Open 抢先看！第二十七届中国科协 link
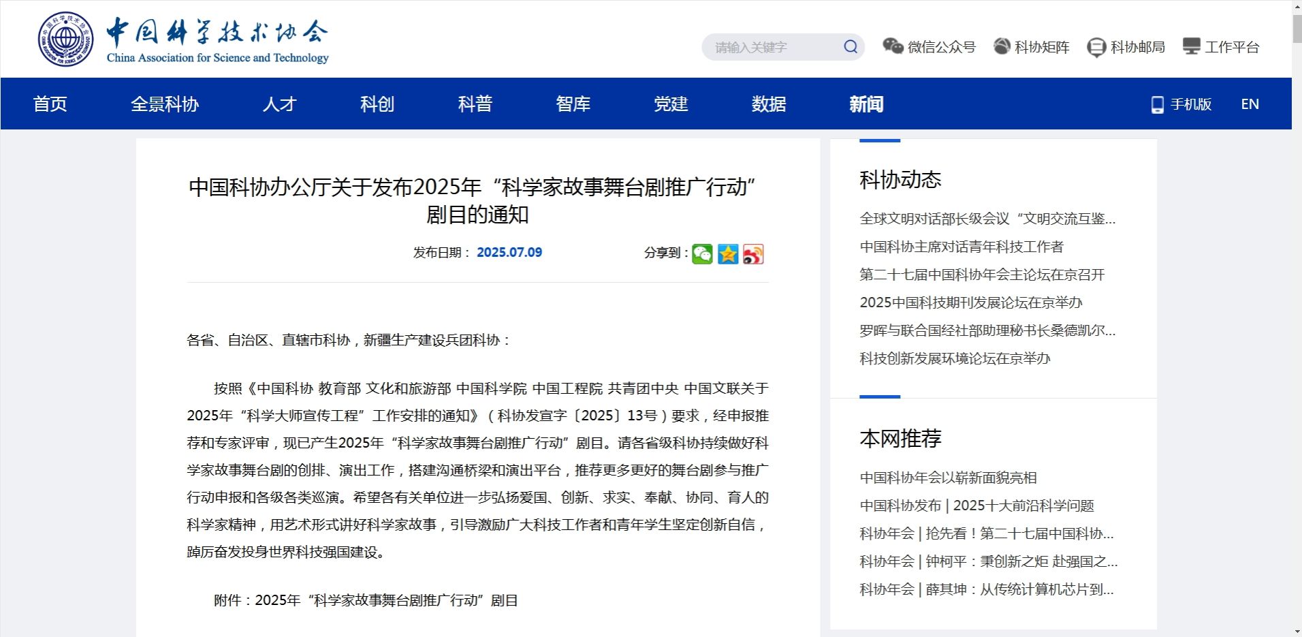The width and height of the screenshot is (1302, 637). [987, 533]
